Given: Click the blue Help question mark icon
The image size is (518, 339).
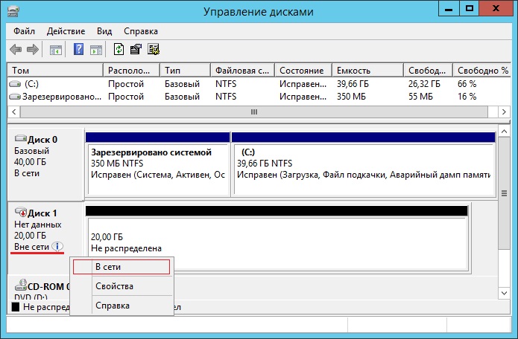Looking at the screenshot, I should (78, 50).
